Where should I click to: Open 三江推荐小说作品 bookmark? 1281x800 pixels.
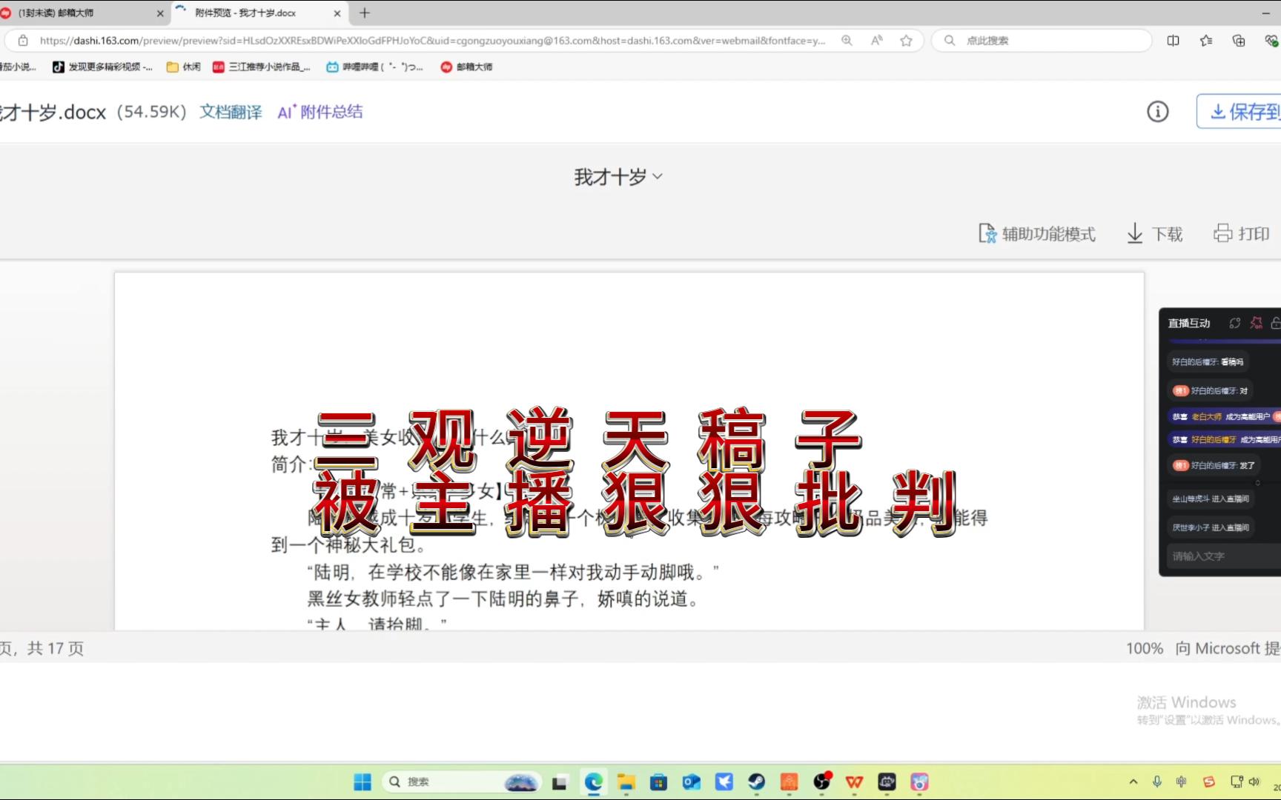pos(262,67)
